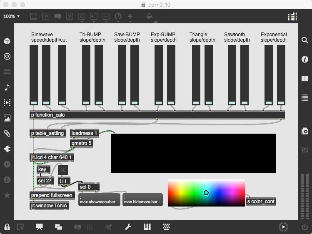Select the qmetro 5 object
Screen dimensions: 312x234
coord(82,143)
